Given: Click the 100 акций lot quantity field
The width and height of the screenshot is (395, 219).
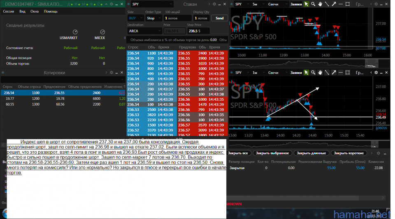Looking at the screenshot, I should click(178, 18).
